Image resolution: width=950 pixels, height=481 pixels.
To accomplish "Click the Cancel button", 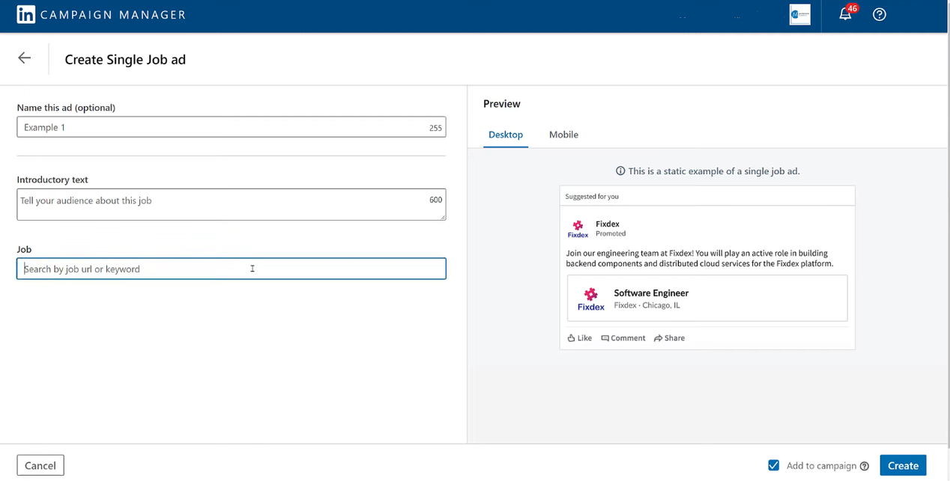I will pos(40,465).
